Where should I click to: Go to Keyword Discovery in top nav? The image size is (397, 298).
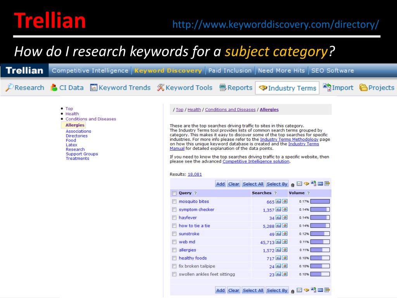click(168, 71)
